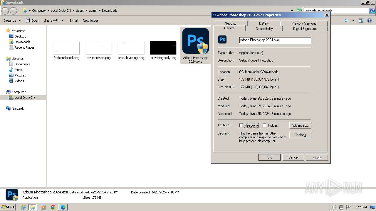Select Libraries in navigation pane
Image resolution: width=376 pixels, height=211 pixels.
click(18, 59)
